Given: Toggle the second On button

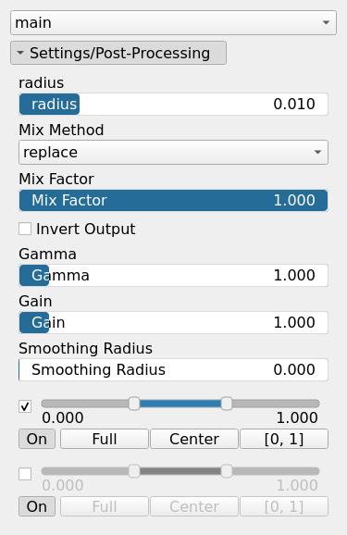Looking at the screenshot, I should click(37, 506).
